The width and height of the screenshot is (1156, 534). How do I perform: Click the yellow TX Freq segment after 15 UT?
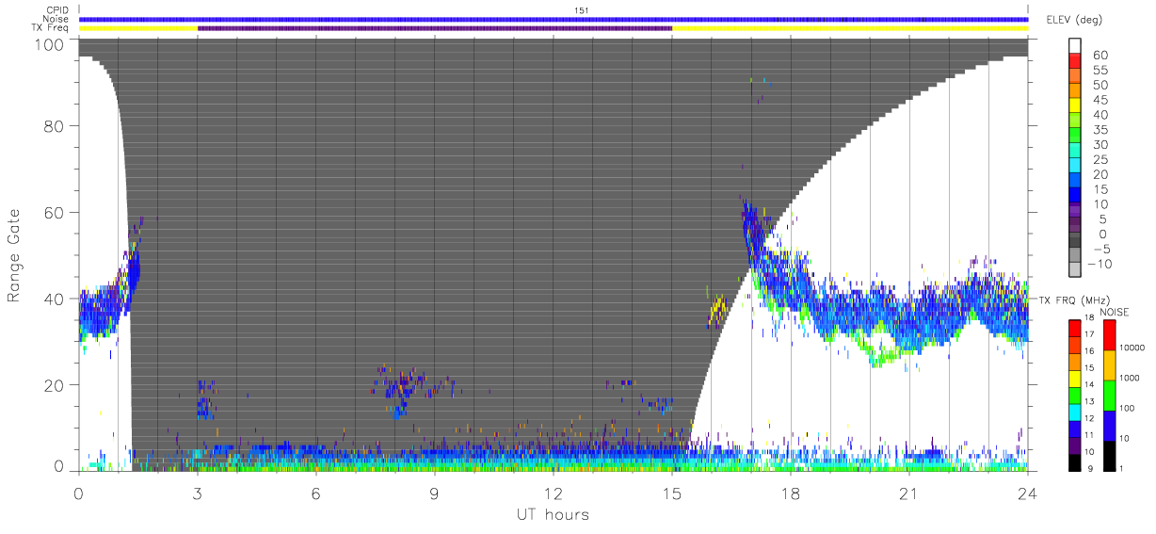click(850, 28)
